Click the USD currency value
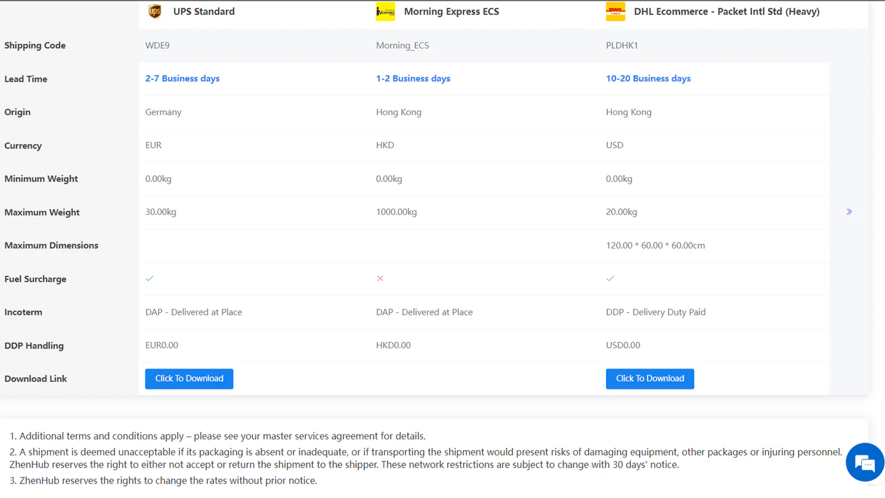885x498 pixels. (615, 145)
